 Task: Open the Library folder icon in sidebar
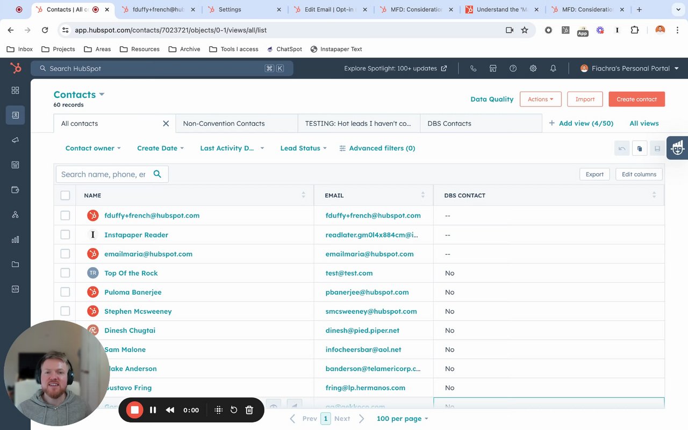click(x=15, y=264)
